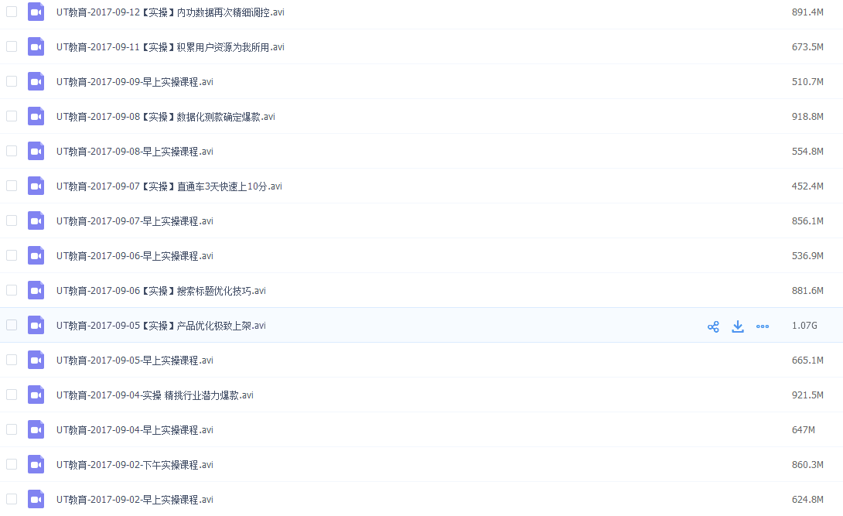This screenshot has height=516, width=843.
Task: Tick checkbox for 2017-09-04-早上实操课程.avi
Action: (12, 429)
